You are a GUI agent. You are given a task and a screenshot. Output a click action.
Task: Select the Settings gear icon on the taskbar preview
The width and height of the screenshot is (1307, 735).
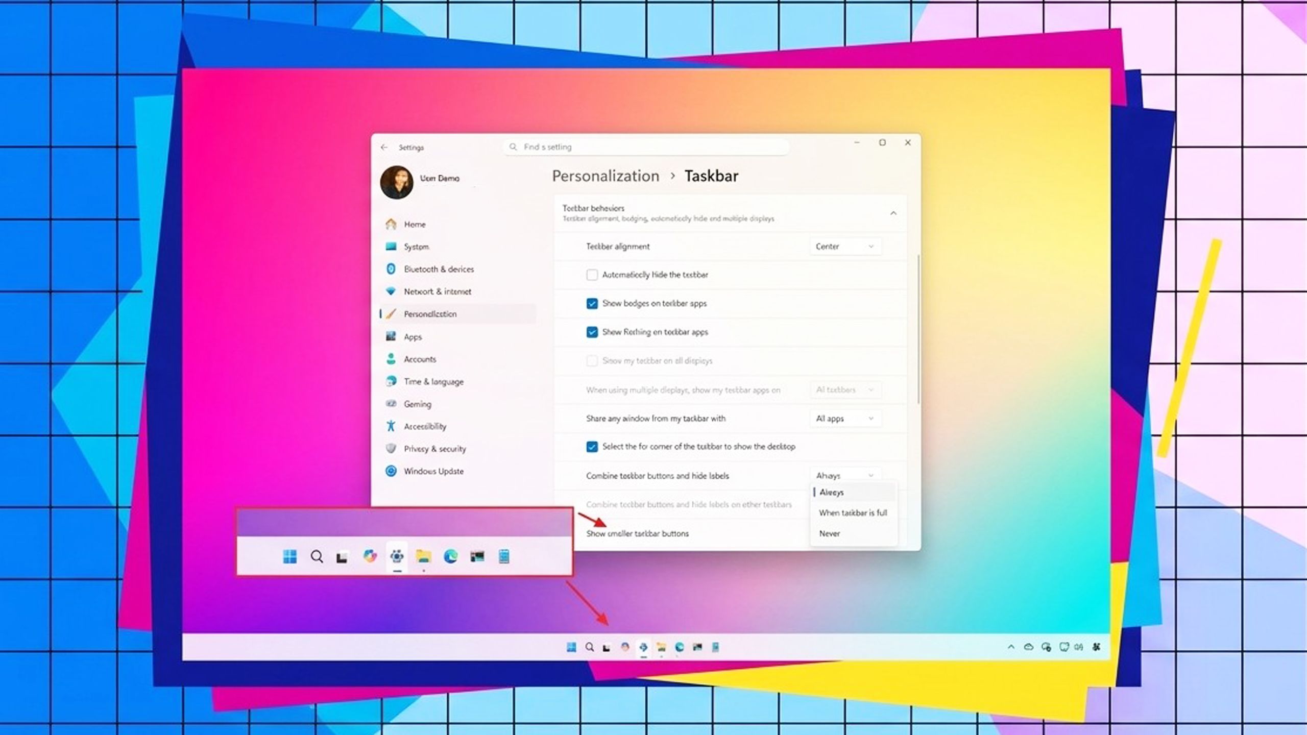397,557
